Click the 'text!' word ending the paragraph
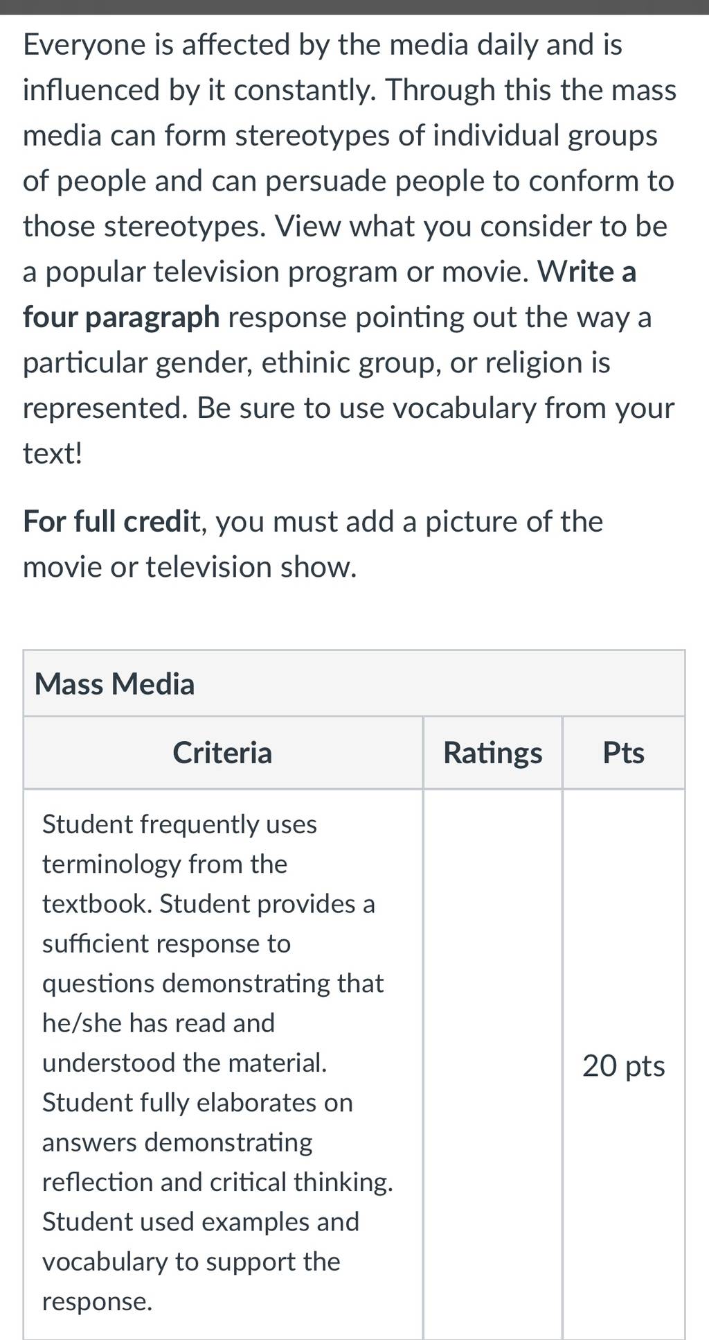 (53, 454)
